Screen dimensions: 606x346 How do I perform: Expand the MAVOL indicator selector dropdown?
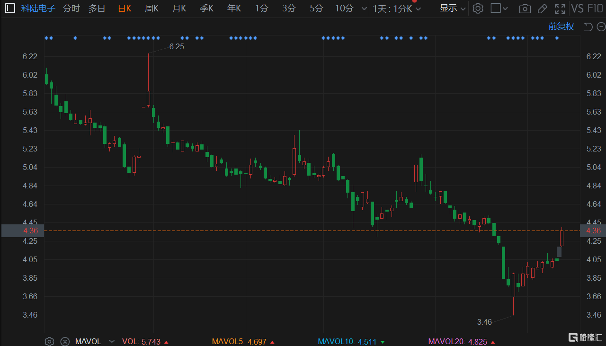point(112,341)
